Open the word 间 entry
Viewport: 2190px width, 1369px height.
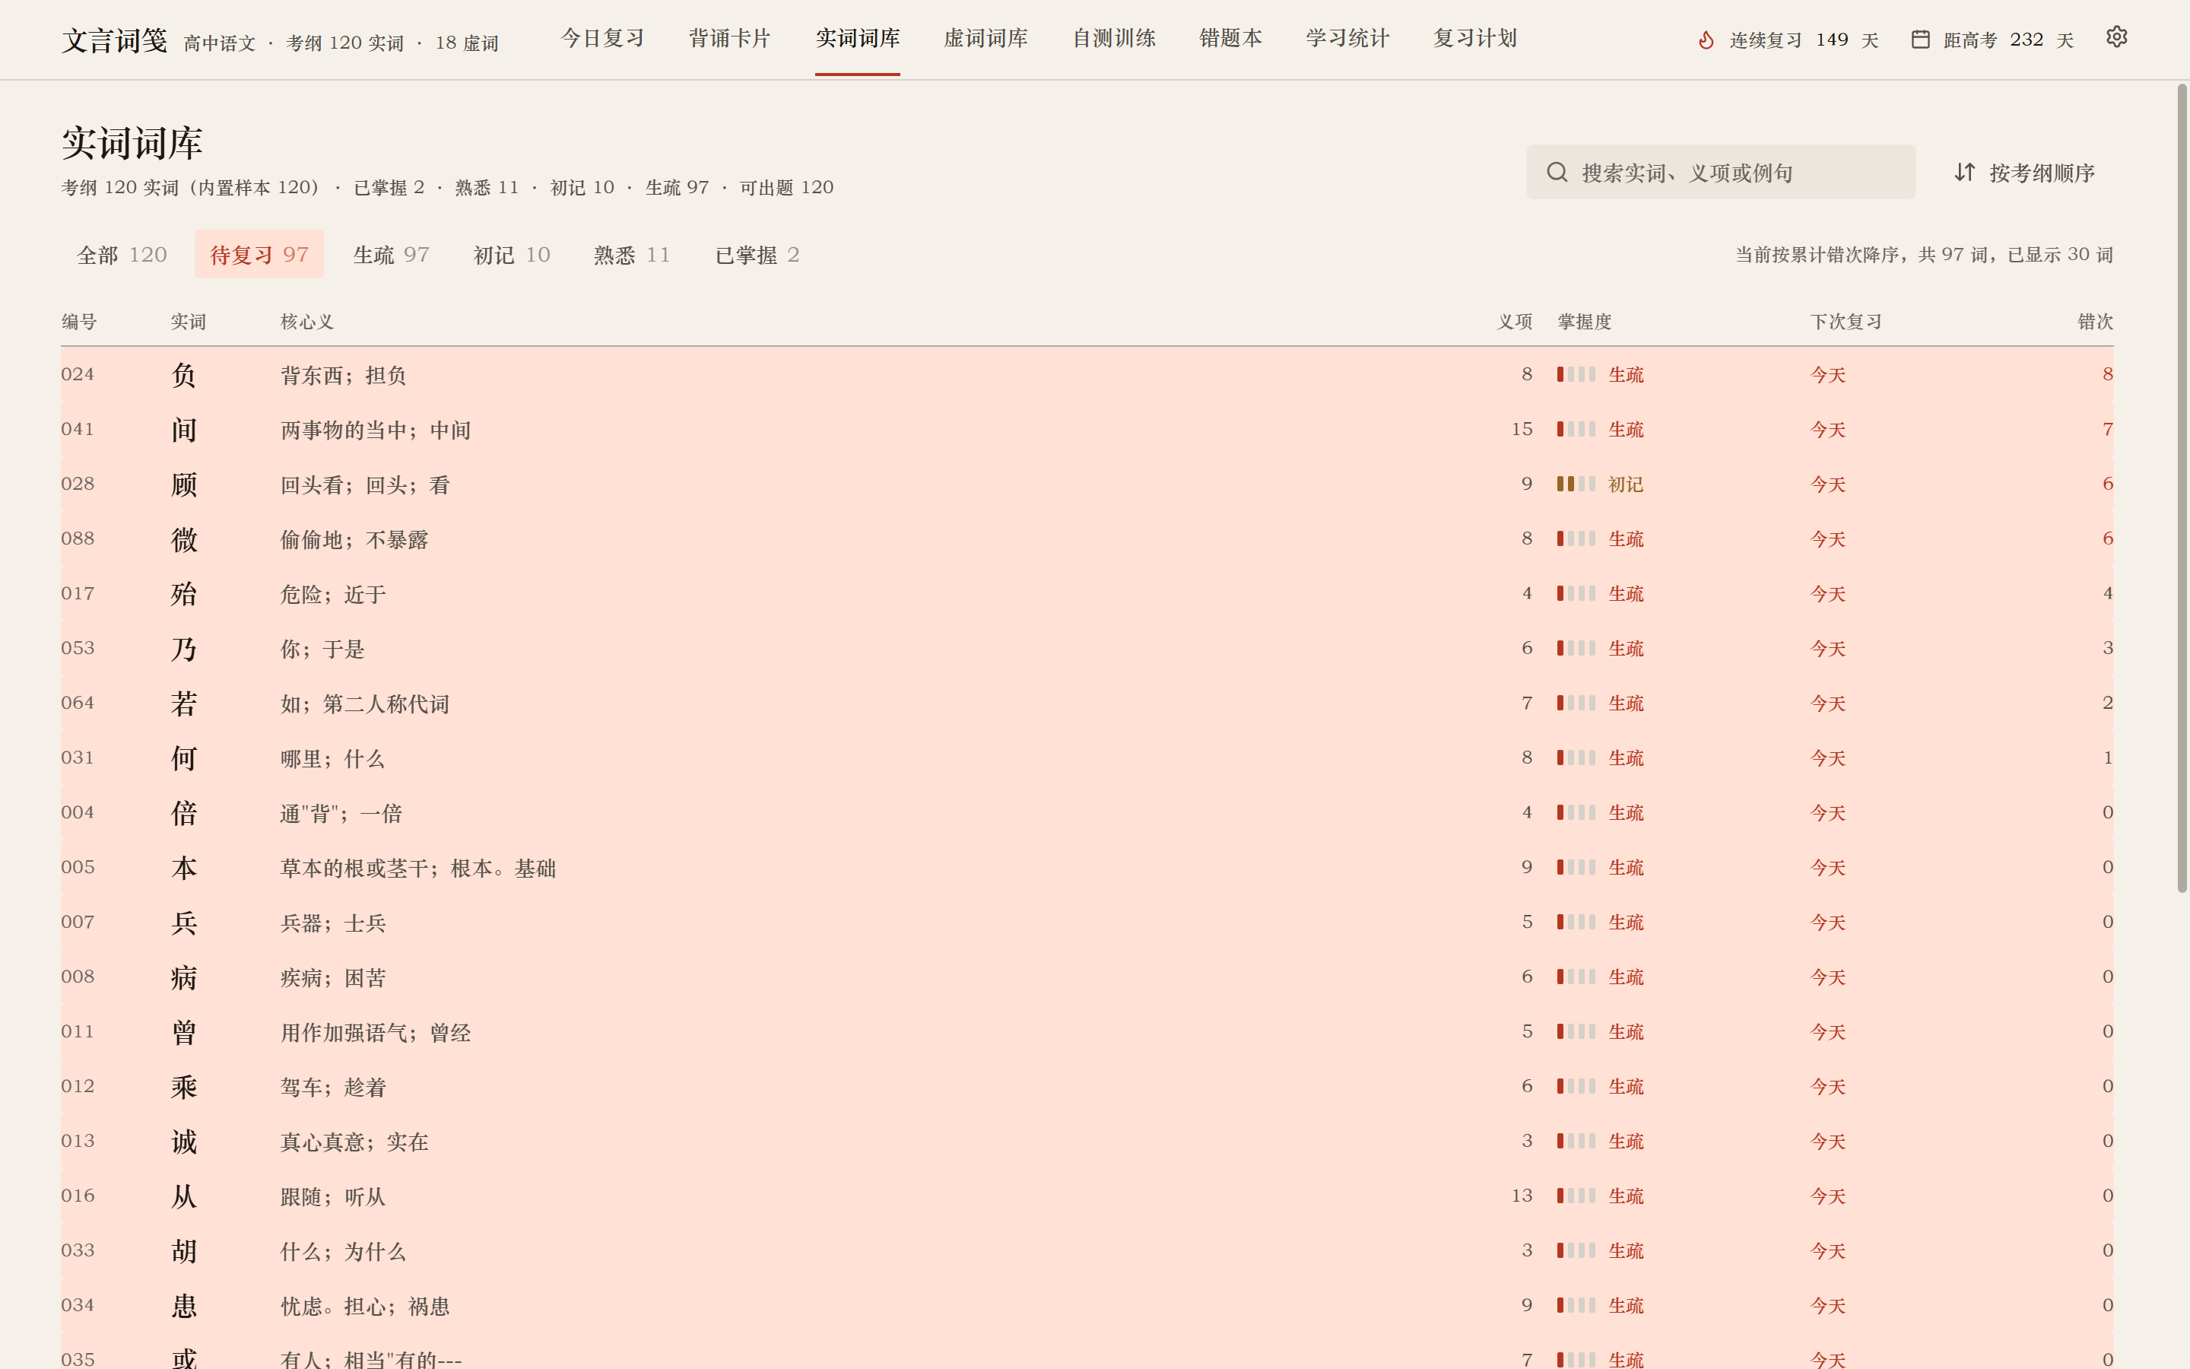pyautogui.click(x=184, y=429)
